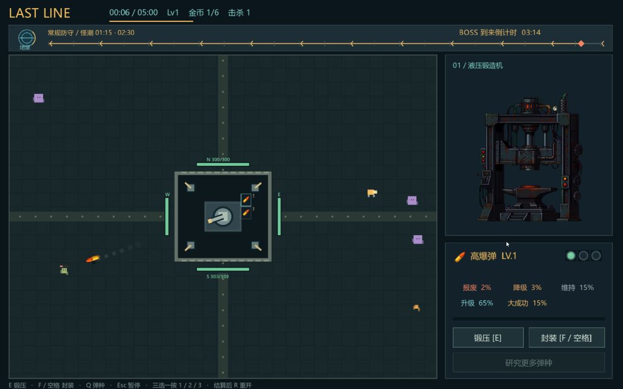Click the east wall health bar marked E
The width and height of the screenshot is (623, 389).
coord(279,216)
